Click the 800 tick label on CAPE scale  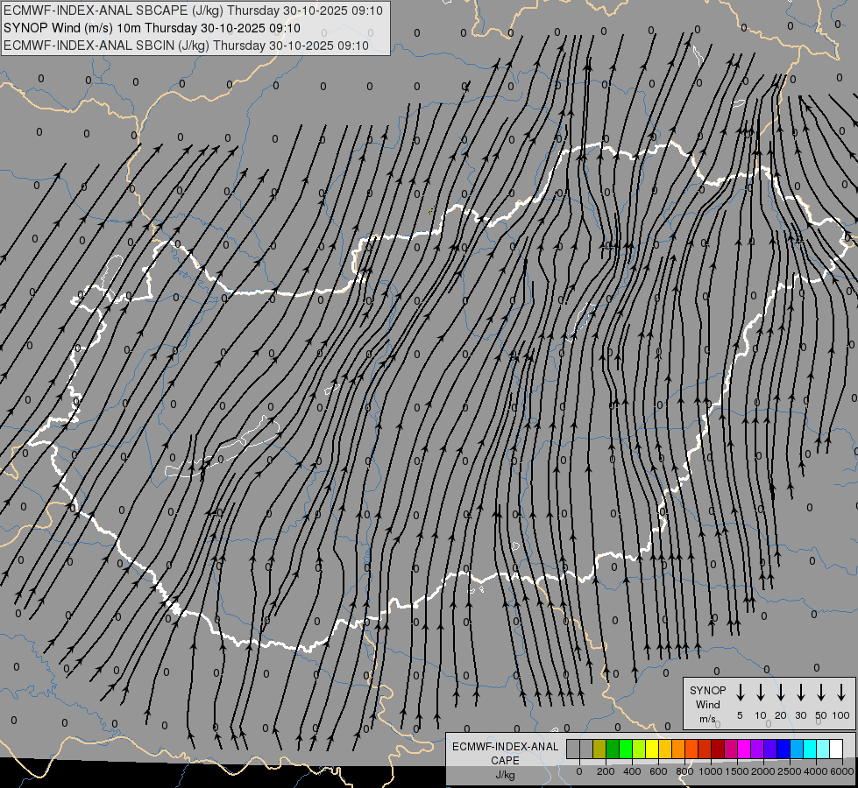[x=684, y=771]
